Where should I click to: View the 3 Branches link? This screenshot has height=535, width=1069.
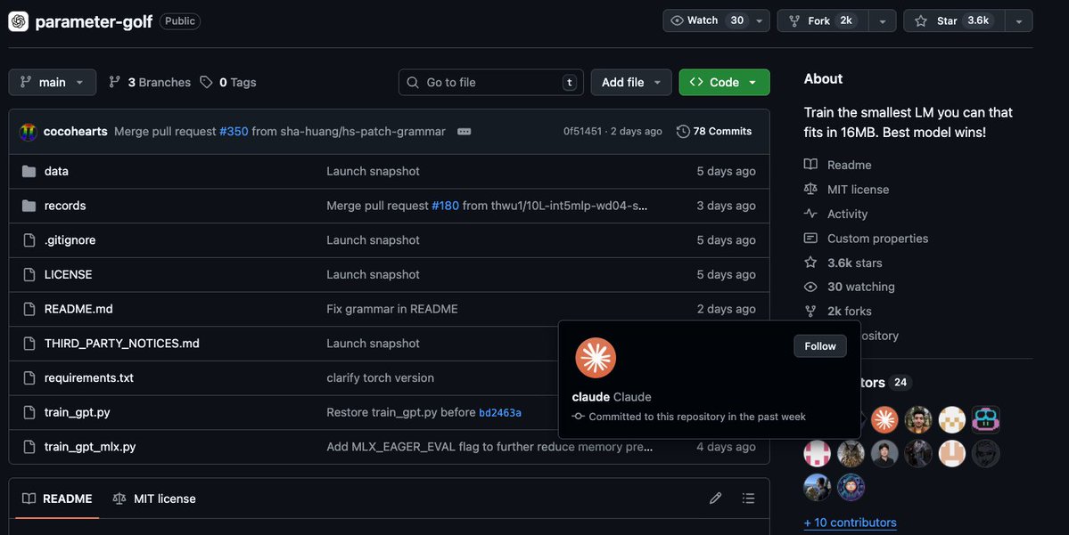[150, 83]
